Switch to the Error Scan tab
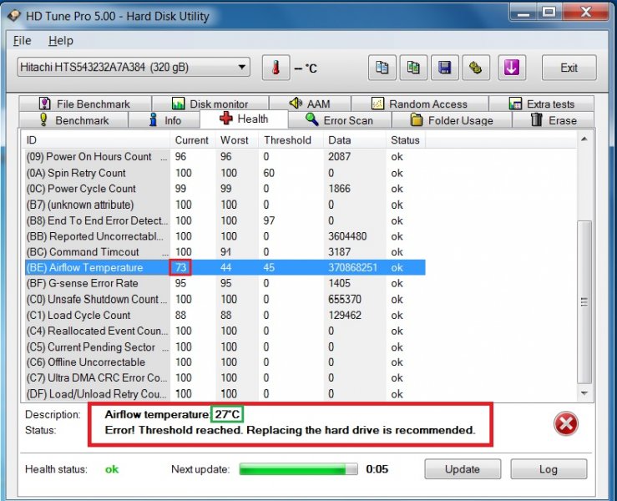This screenshot has width=617, height=501. (x=339, y=120)
